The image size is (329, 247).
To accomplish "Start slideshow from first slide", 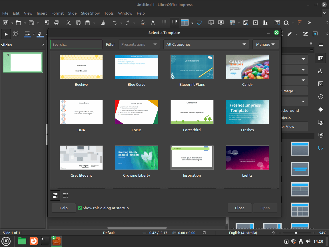I will [x=211, y=23].
